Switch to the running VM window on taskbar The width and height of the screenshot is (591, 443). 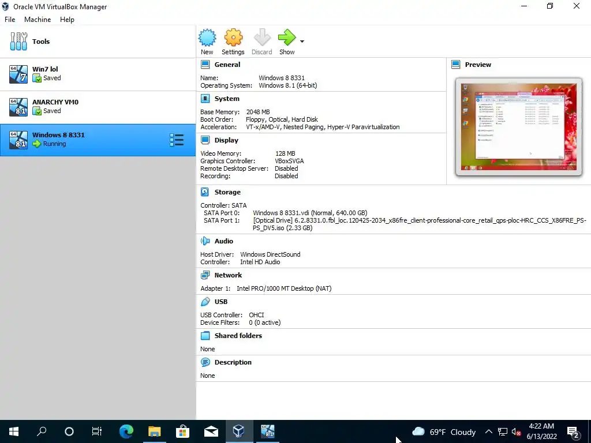(268, 431)
